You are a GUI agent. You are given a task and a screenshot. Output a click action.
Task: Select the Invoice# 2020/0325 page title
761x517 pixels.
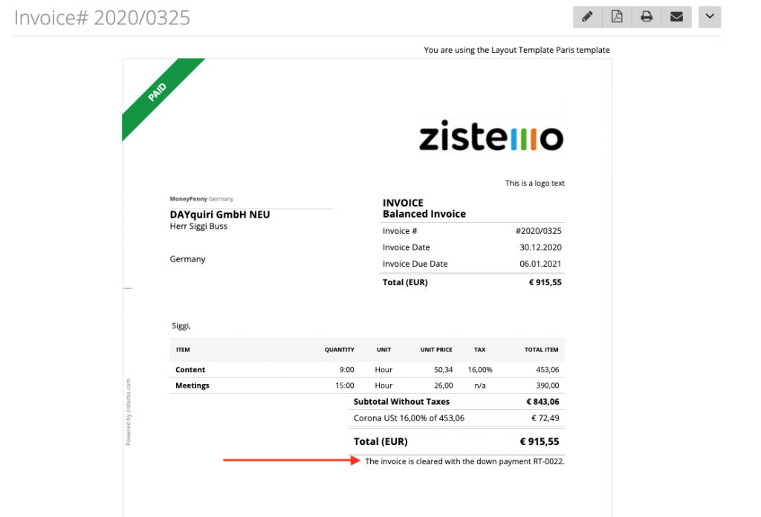pos(102,17)
